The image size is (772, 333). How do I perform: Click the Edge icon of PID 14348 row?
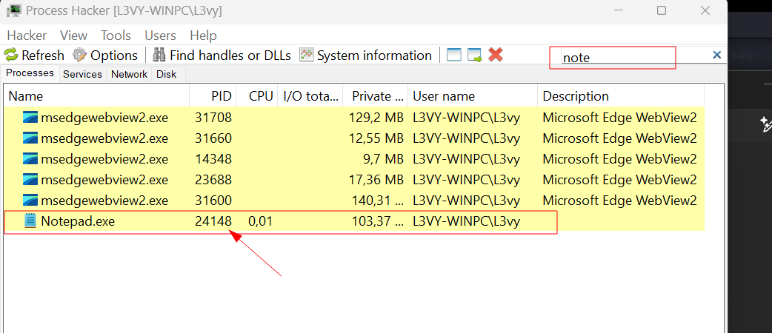coord(30,159)
